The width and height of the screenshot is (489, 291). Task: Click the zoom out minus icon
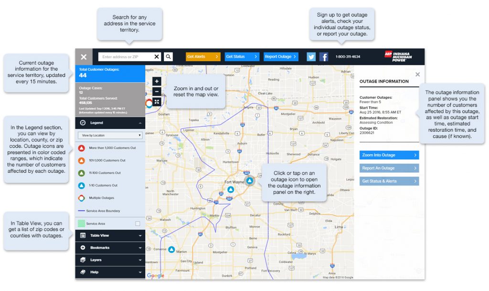point(157,91)
